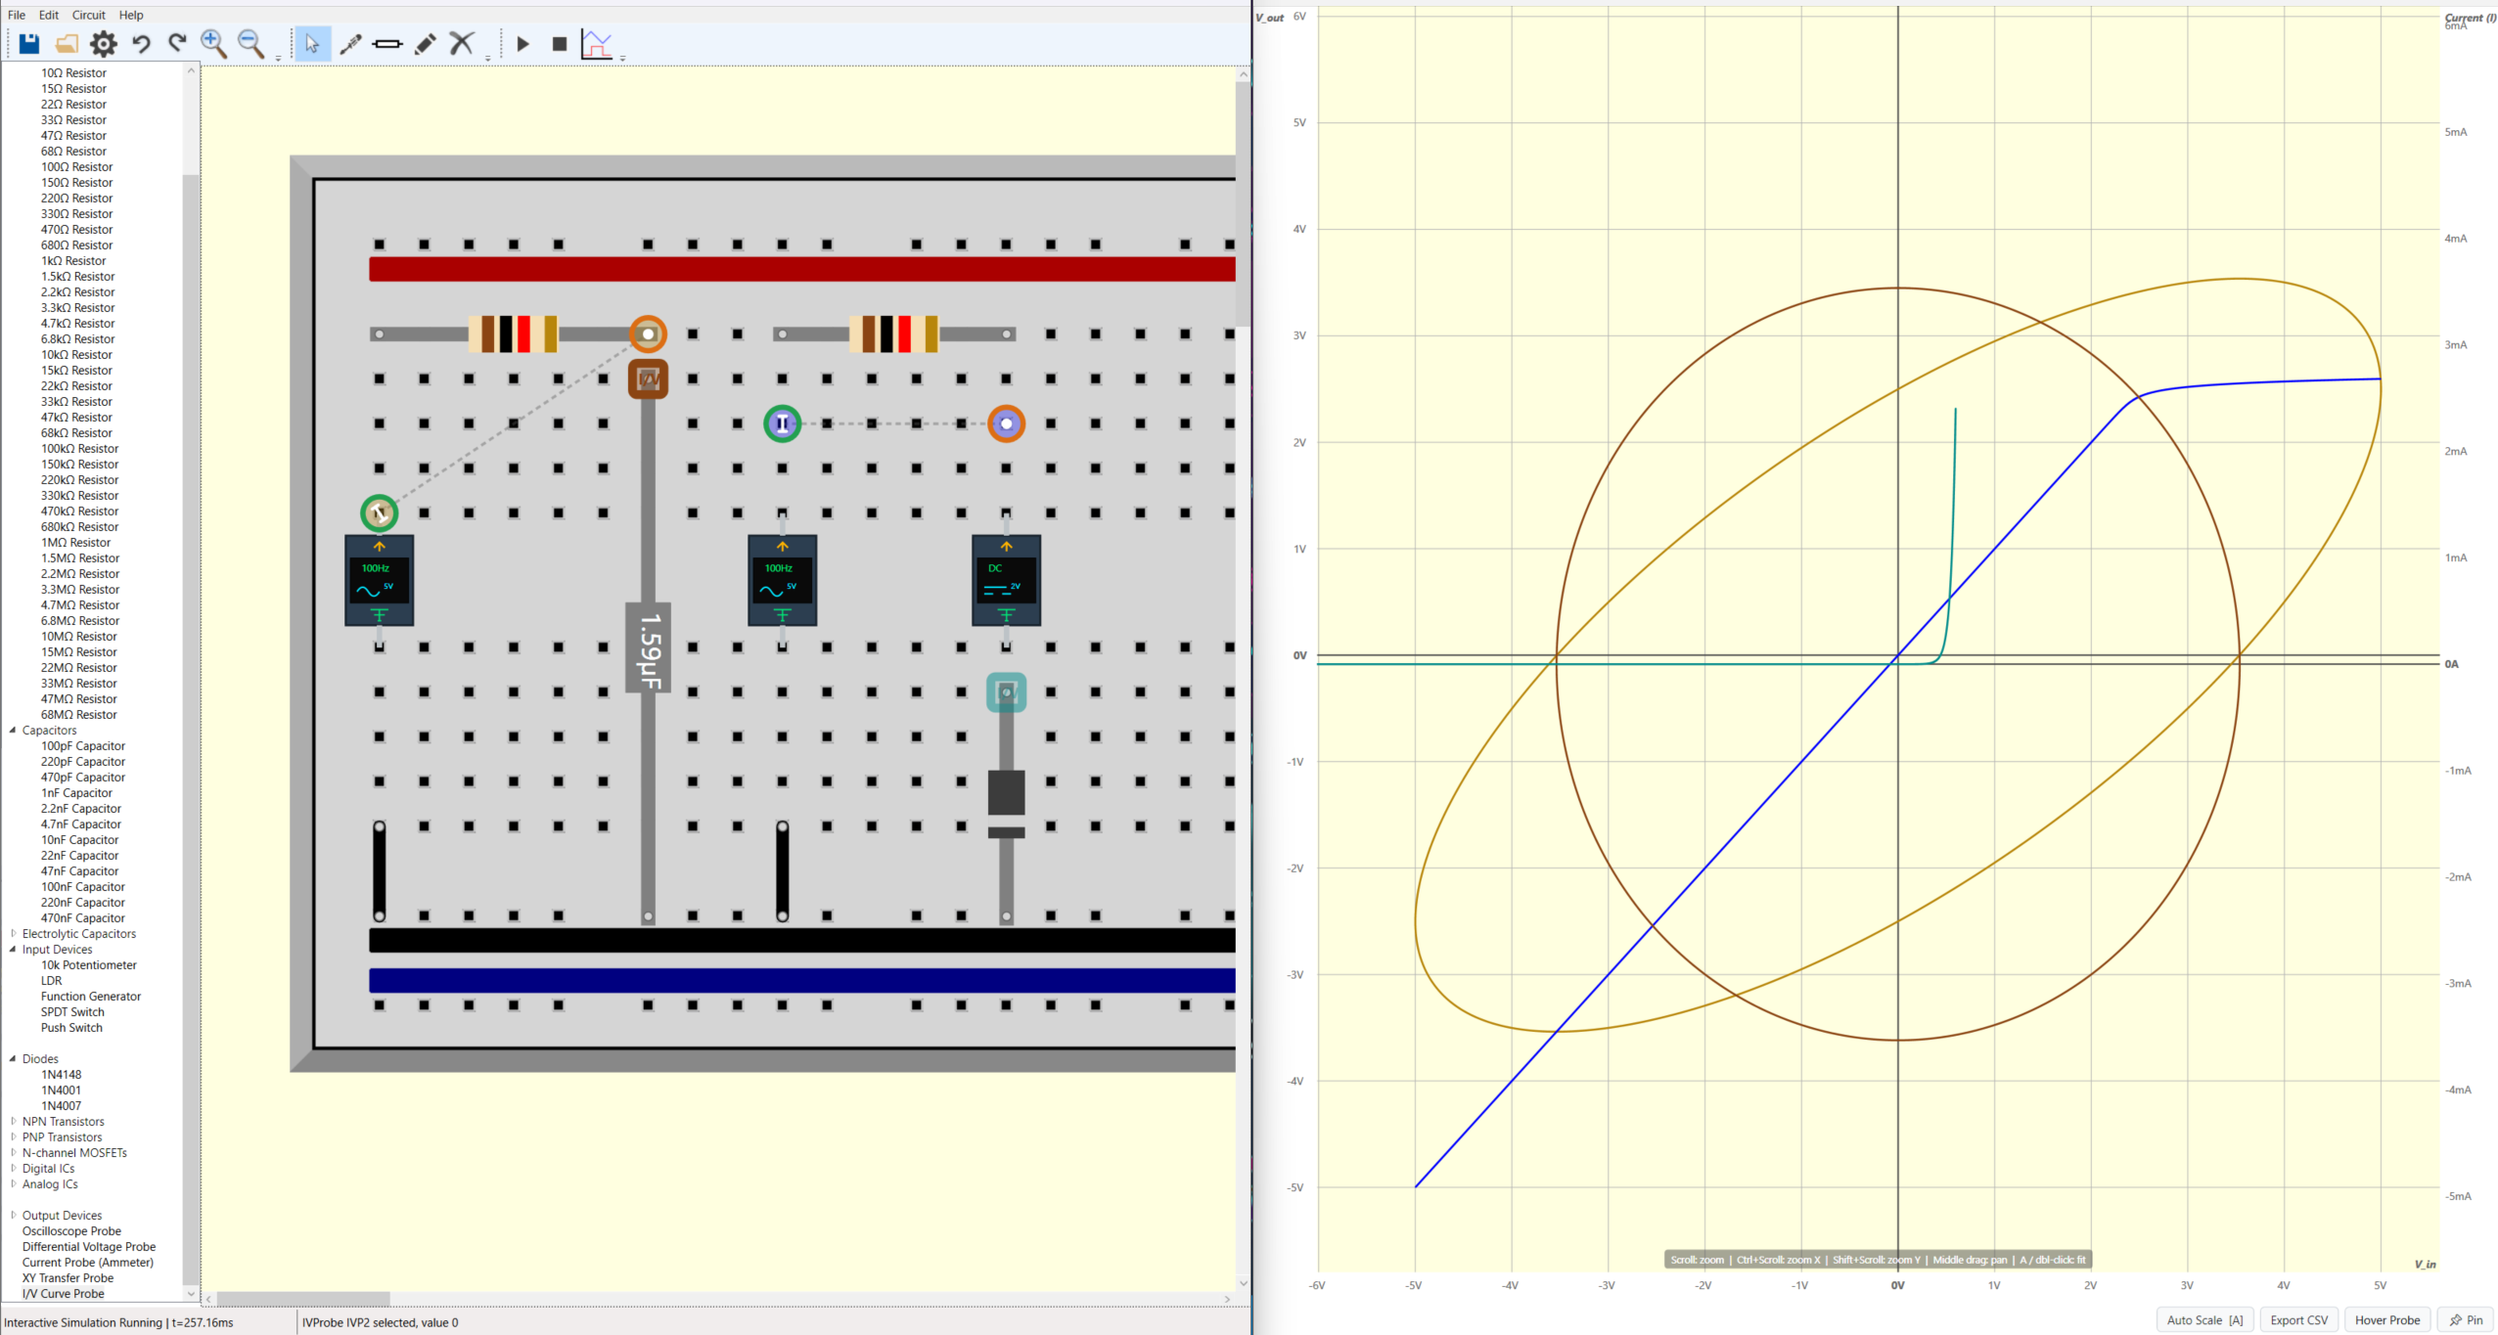Start the simulation with Play
Viewport: 2498px width, 1335px height.
point(522,44)
